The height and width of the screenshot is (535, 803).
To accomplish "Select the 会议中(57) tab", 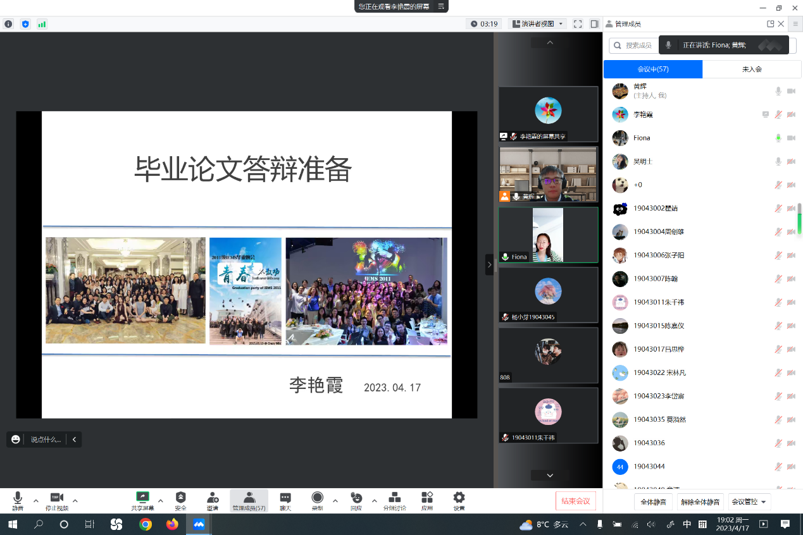I will click(653, 69).
